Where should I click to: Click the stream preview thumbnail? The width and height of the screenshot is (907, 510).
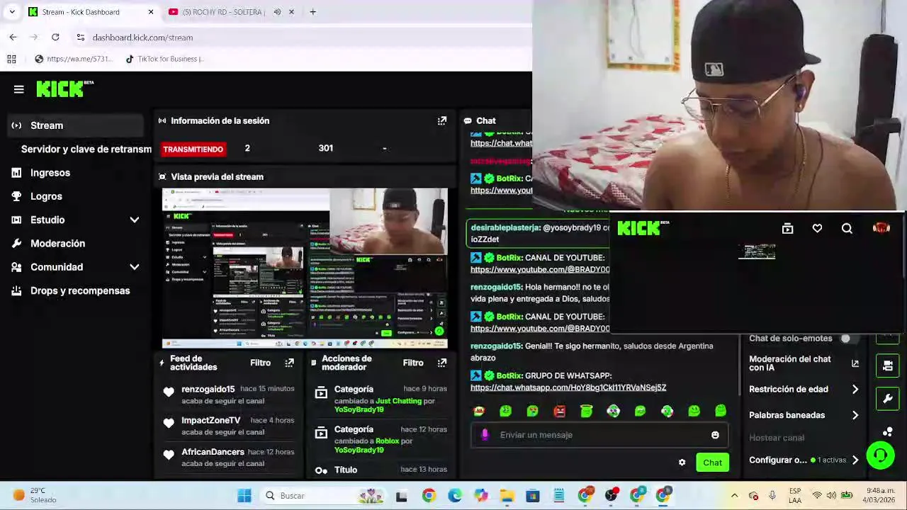point(305,268)
